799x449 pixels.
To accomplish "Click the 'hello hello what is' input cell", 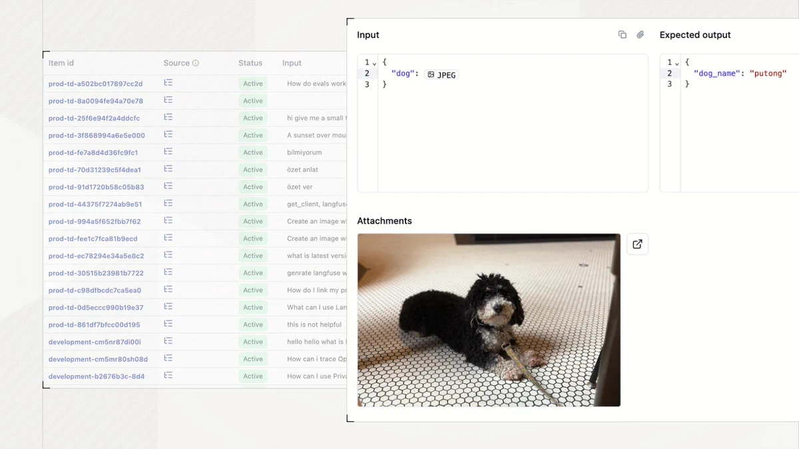I will (x=316, y=342).
